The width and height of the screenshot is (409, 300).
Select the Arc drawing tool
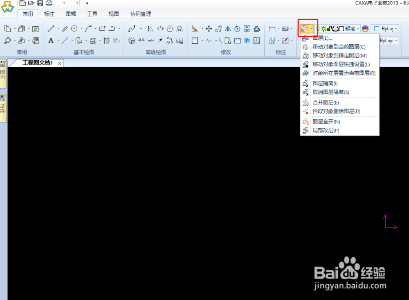pos(88,29)
